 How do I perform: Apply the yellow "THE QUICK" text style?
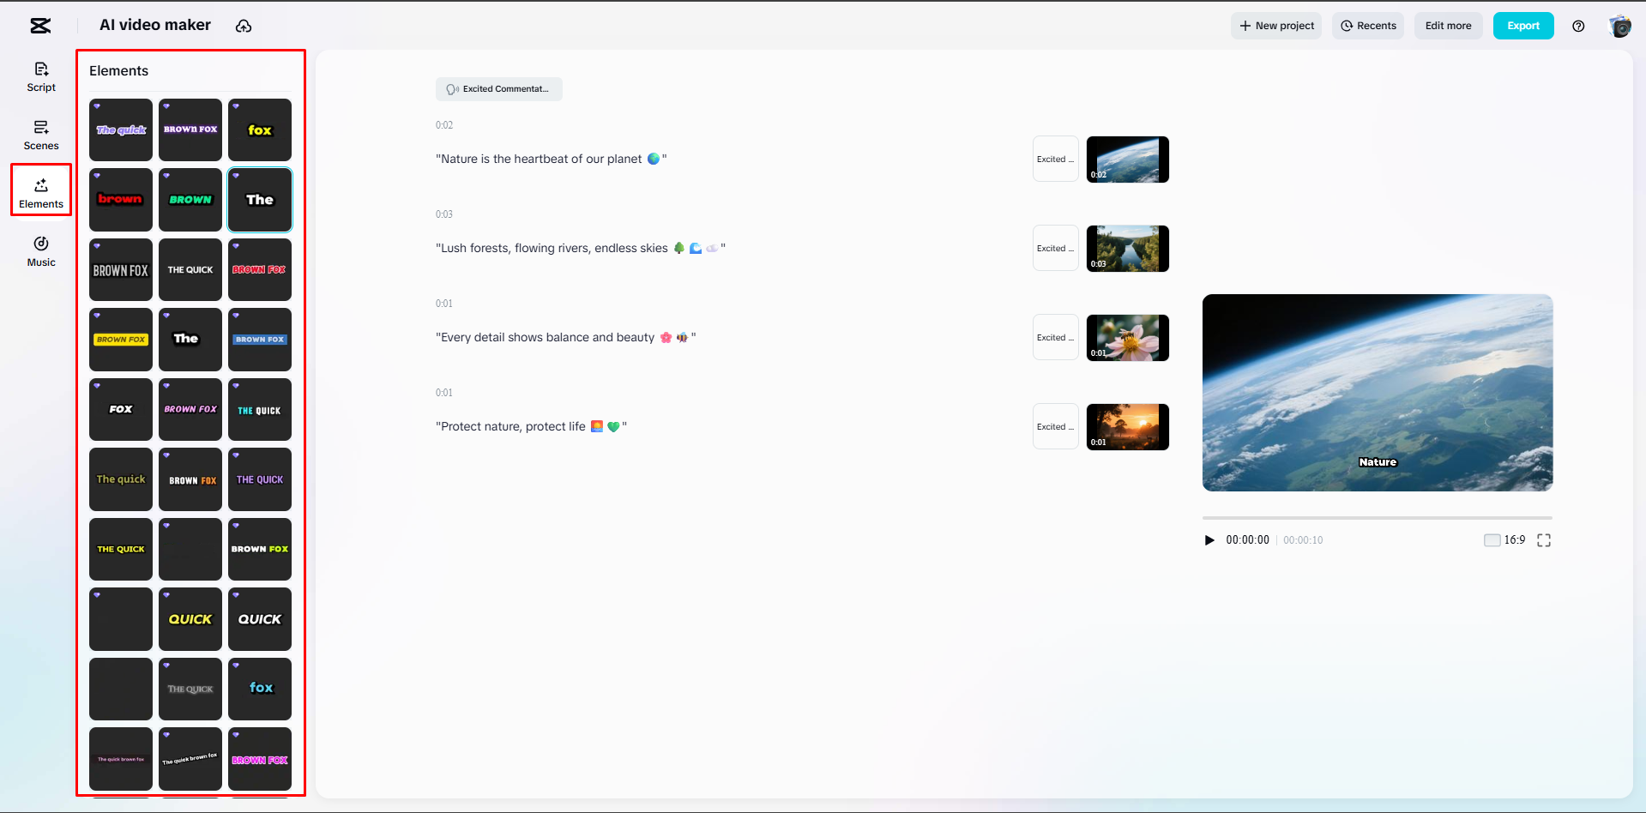(x=121, y=549)
